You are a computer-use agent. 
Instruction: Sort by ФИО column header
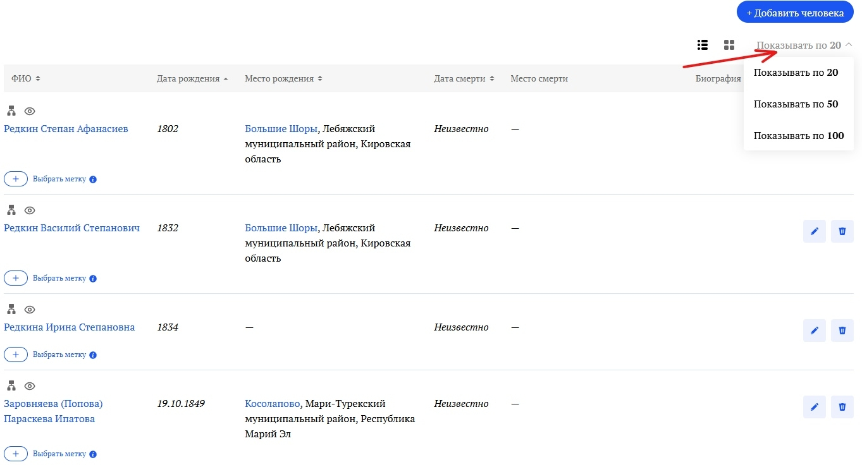tap(25, 79)
